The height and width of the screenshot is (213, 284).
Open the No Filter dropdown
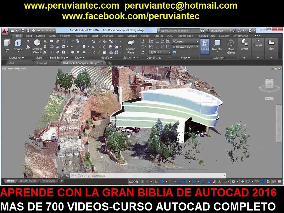point(217,47)
